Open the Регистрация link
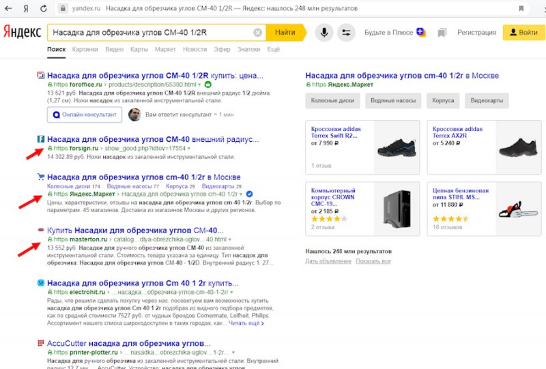Viewport: 546px width, 369px height. (476, 32)
